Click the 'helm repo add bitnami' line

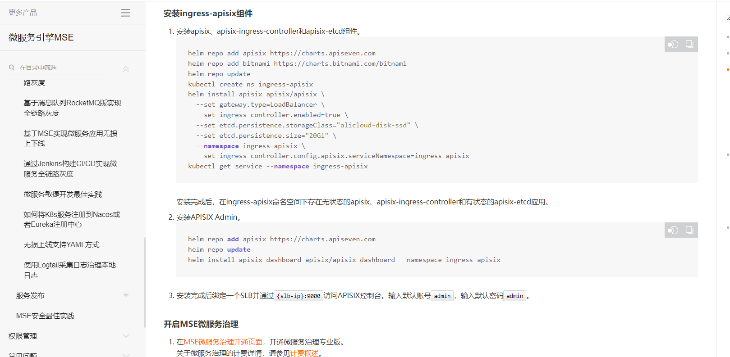click(297, 63)
